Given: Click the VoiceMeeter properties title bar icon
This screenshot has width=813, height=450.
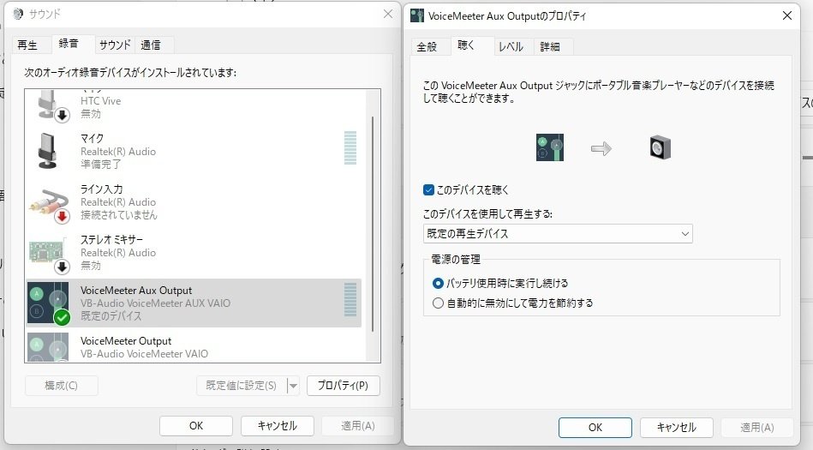Looking at the screenshot, I should tap(417, 15).
